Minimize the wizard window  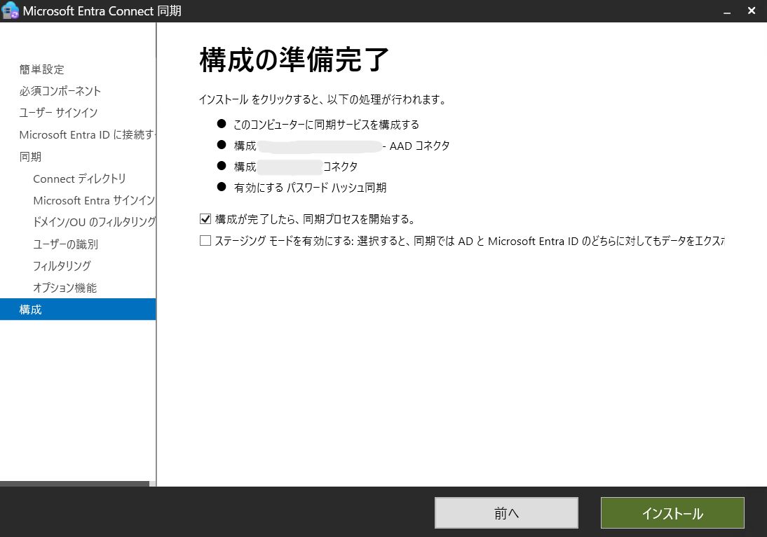(x=726, y=11)
